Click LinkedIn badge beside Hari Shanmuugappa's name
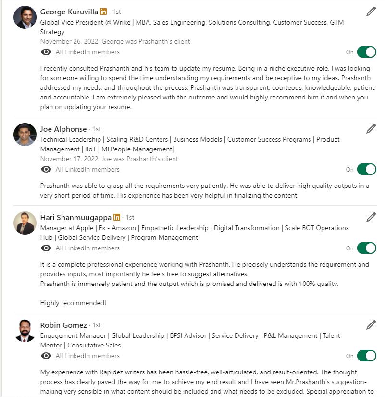 117,217
